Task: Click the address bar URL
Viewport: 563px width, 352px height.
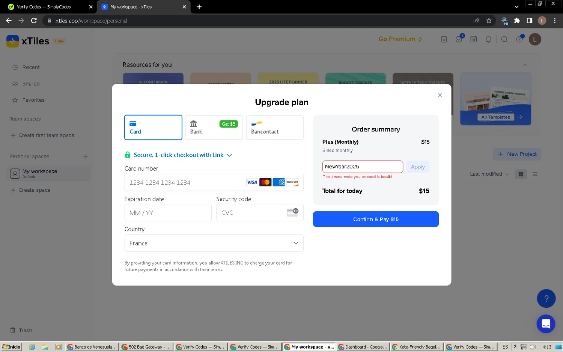Action: (x=91, y=21)
